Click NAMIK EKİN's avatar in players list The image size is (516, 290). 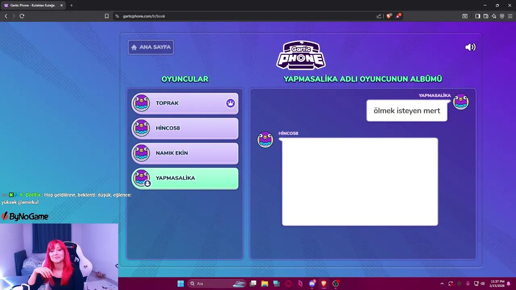pos(141,153)
